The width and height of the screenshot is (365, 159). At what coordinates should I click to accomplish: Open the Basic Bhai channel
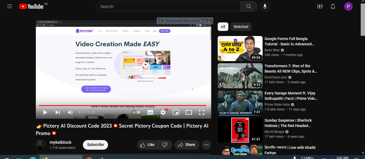pyautogui.click(x=272, y=50)
